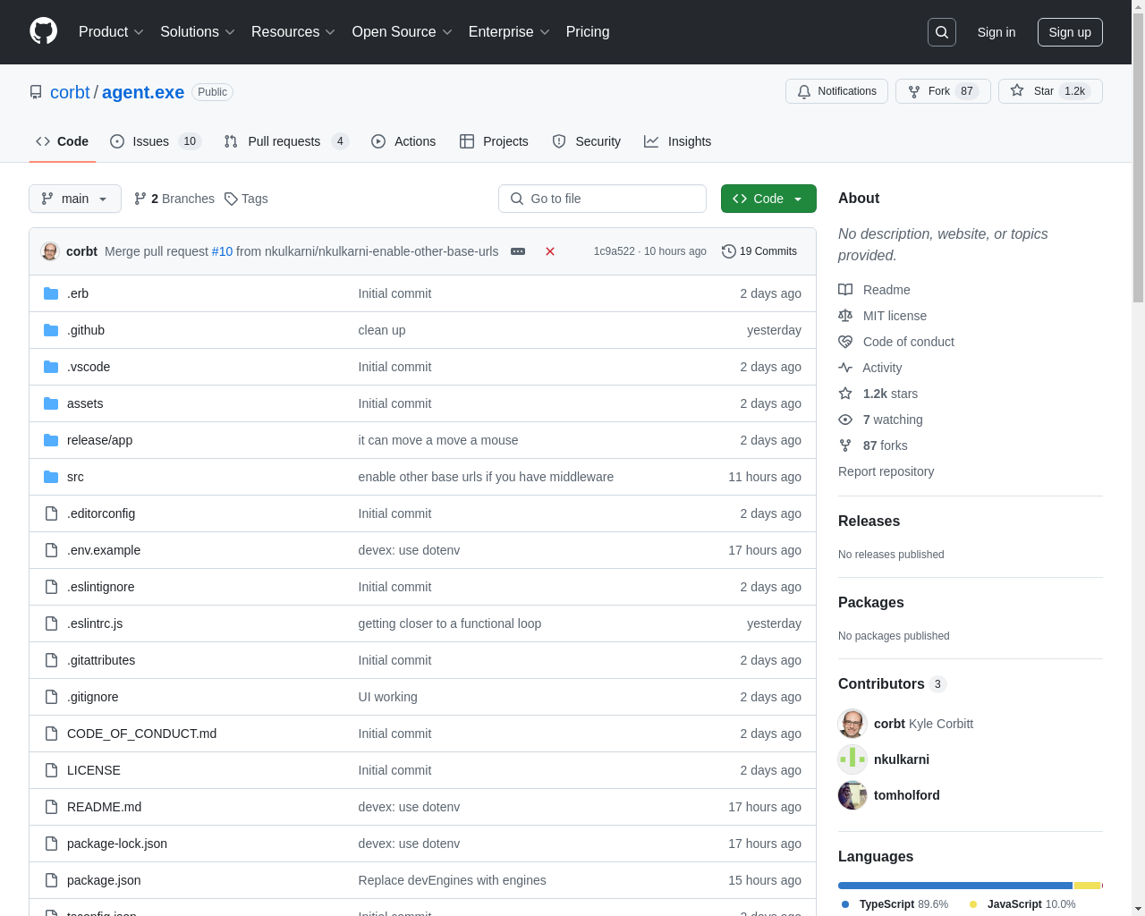Click the book icon next to Readme
This screenshot has height=916, width=1145.
(x=845, y=290)
